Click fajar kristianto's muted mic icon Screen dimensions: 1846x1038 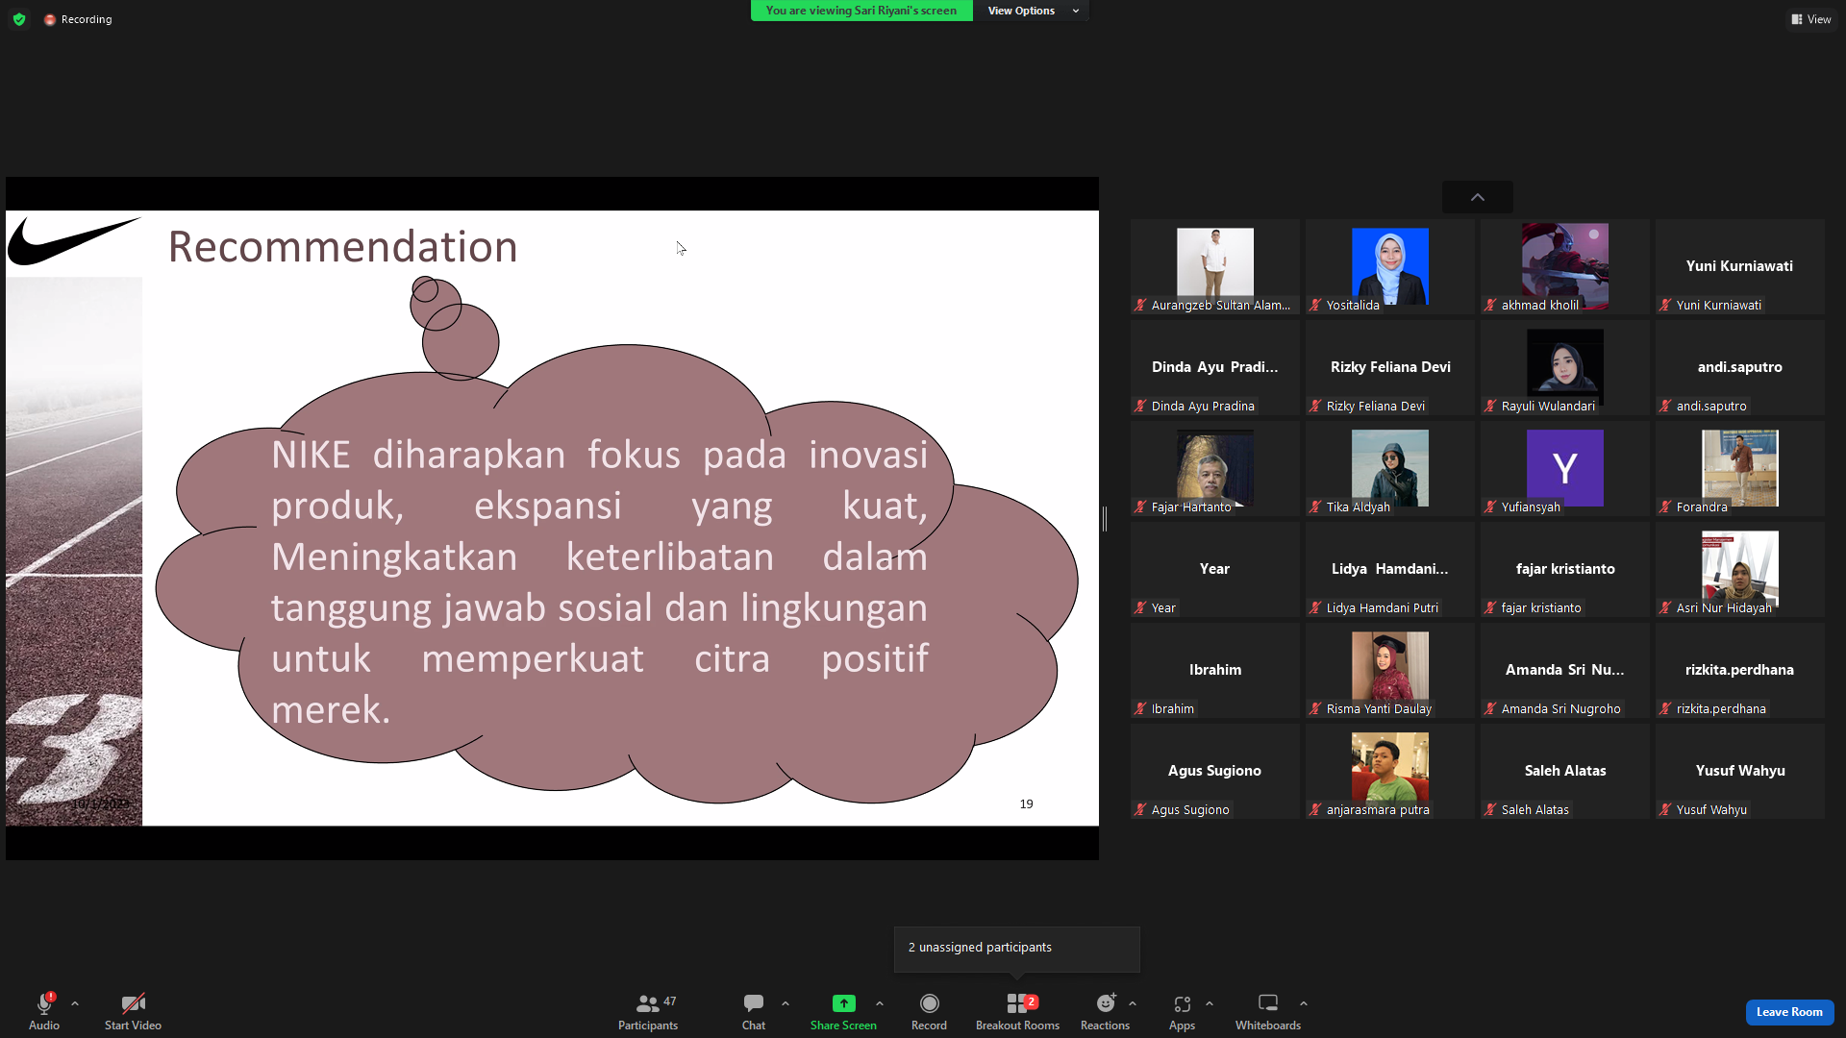1490,608
